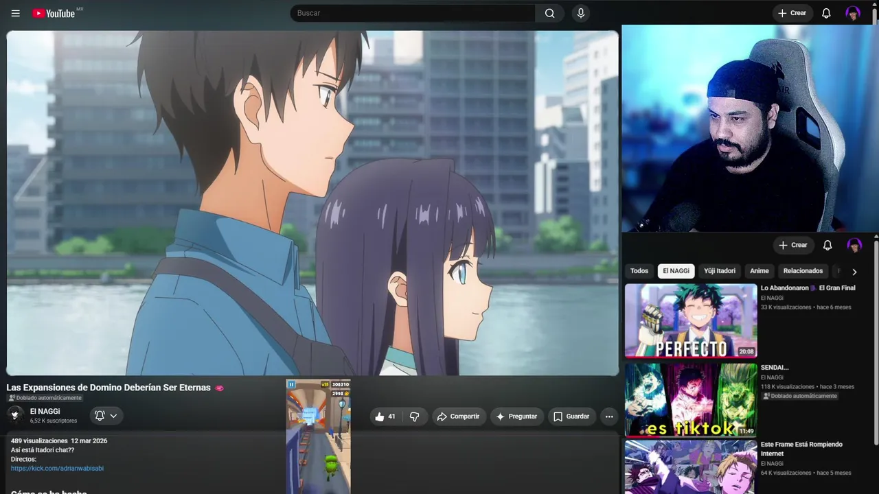Image resolution: width=879 pixels, height=494 pixels.
Task: Open PERFECTO thumbnail video
Action: (x=691, y=321)
